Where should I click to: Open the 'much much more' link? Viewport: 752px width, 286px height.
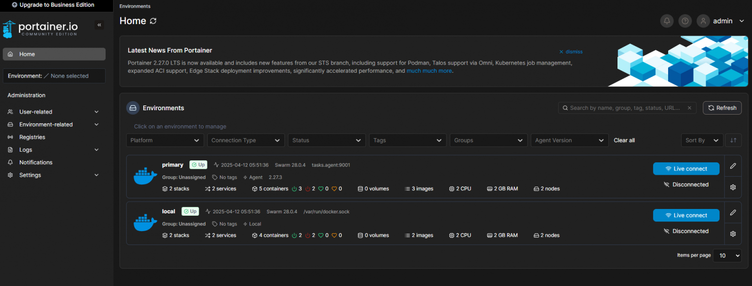[429, 71]
